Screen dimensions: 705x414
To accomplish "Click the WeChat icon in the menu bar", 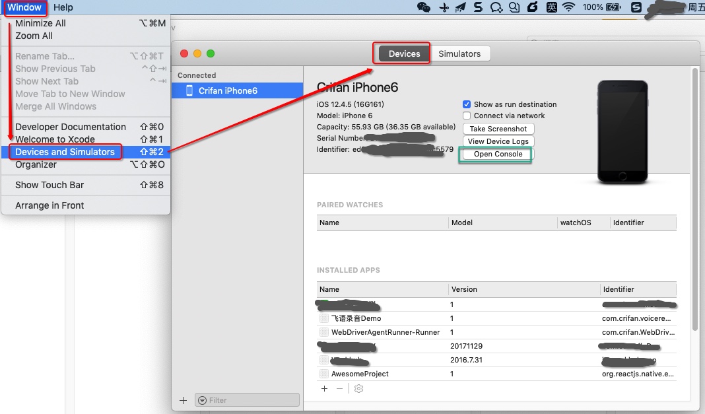I will click(424, 7).
